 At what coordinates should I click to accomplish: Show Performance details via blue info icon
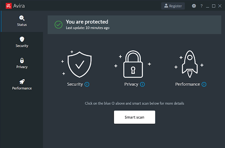[204, 84]
